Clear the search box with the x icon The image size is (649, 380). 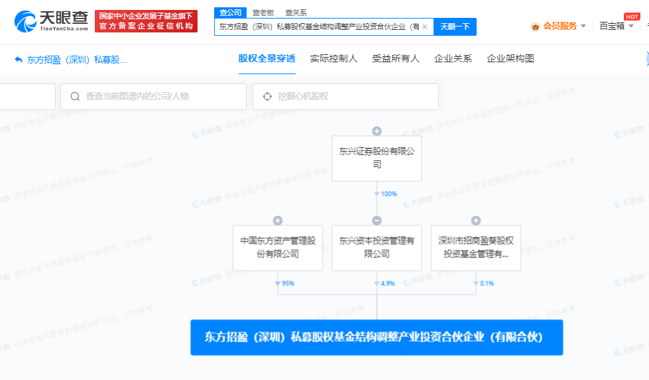click(x=425, y=27)
